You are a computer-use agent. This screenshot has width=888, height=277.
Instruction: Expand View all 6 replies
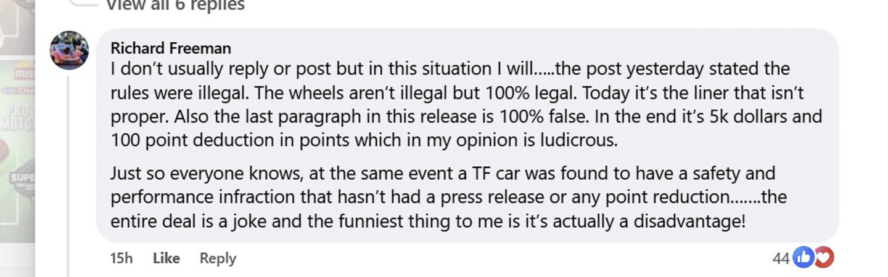click(x=175, y=6)
